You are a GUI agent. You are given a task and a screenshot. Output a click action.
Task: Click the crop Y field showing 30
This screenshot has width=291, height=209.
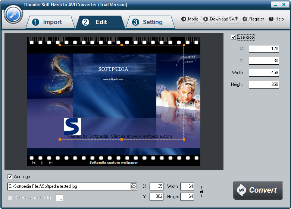[x=264, y=61]
